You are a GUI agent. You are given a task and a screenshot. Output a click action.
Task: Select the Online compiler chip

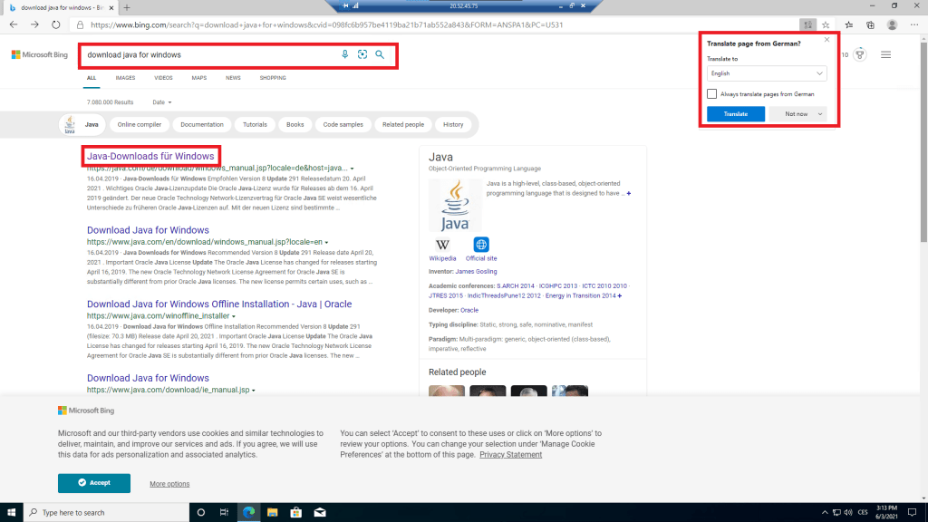tap(139, 124)
